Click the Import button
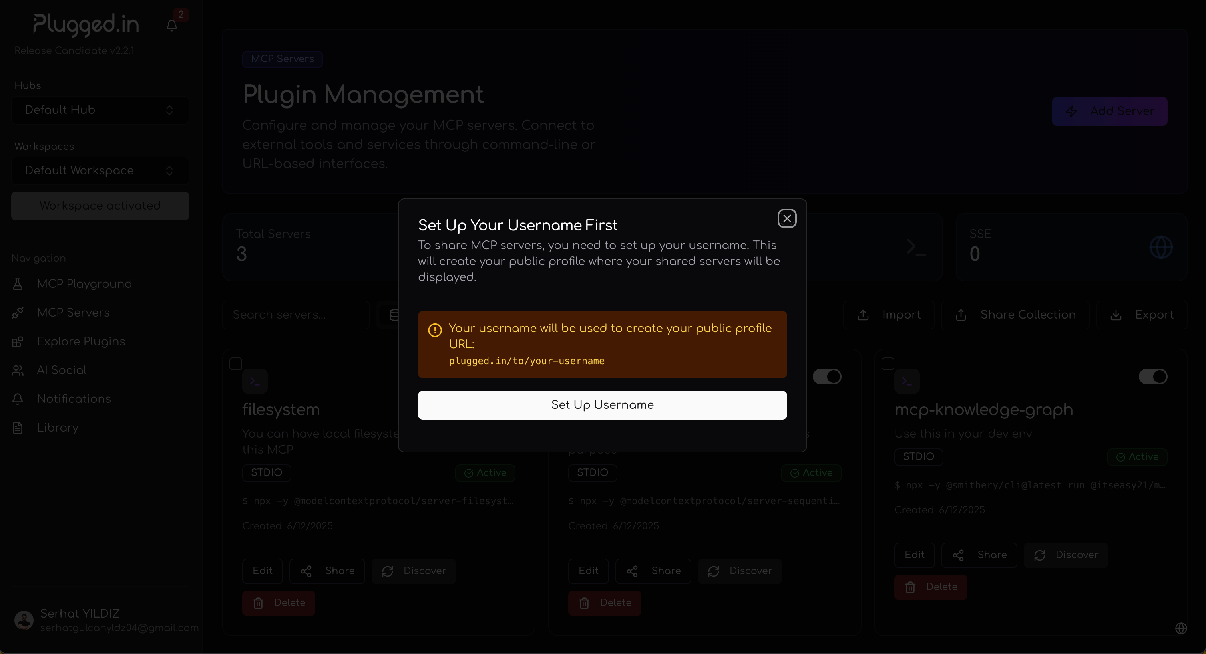1206x654 pixels. pos(889,315)
